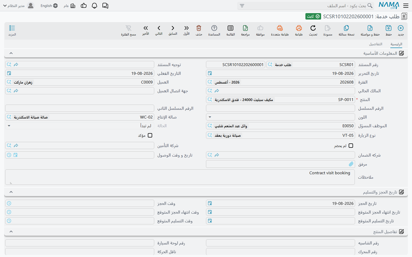The height and width of the screenshot is (257, 412).
Task: Collapse the المعلومات الأساسية section
Action: 11,53
